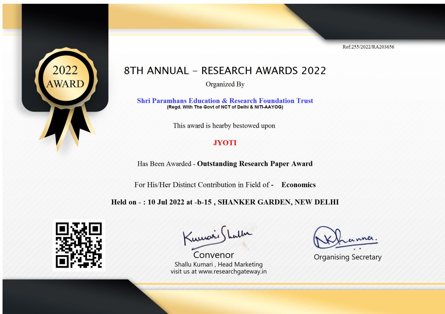Click the Regd. With Govt of NCT line
Screen dimensions: 445x314
[x=225, y=107]
